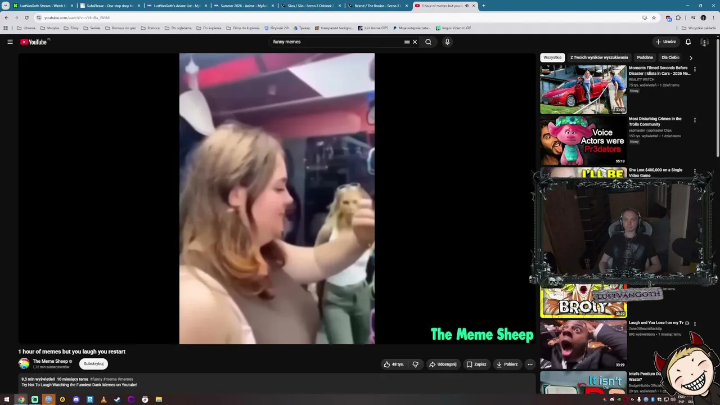Open options for 'Most Disturbing Crimes' video
The image size is (720, 405).
pos(695,120)
